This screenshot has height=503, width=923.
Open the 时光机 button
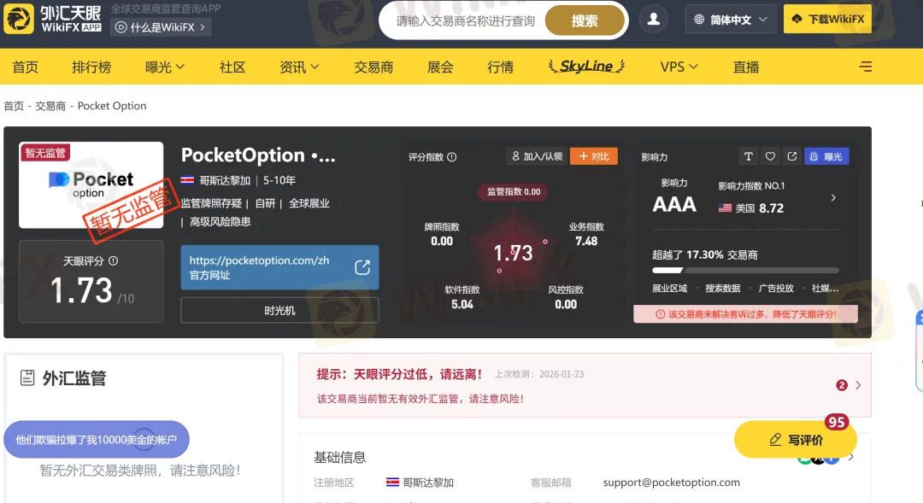tap(279, 310)
